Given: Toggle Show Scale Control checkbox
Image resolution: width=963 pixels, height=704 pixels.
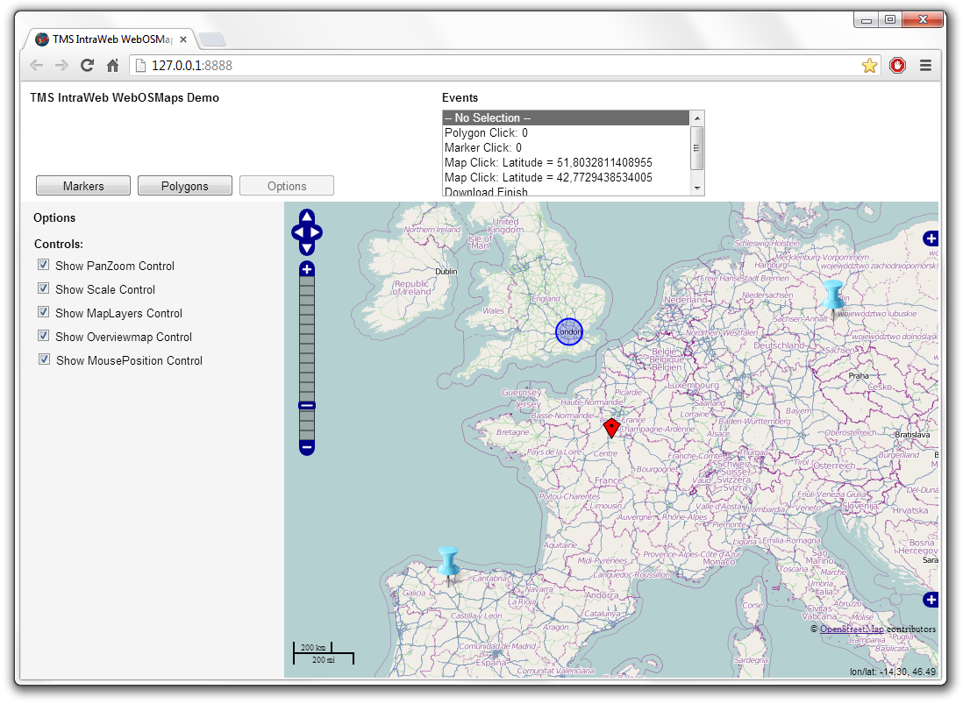Looking at the screenshot, I should coord(44,288).
